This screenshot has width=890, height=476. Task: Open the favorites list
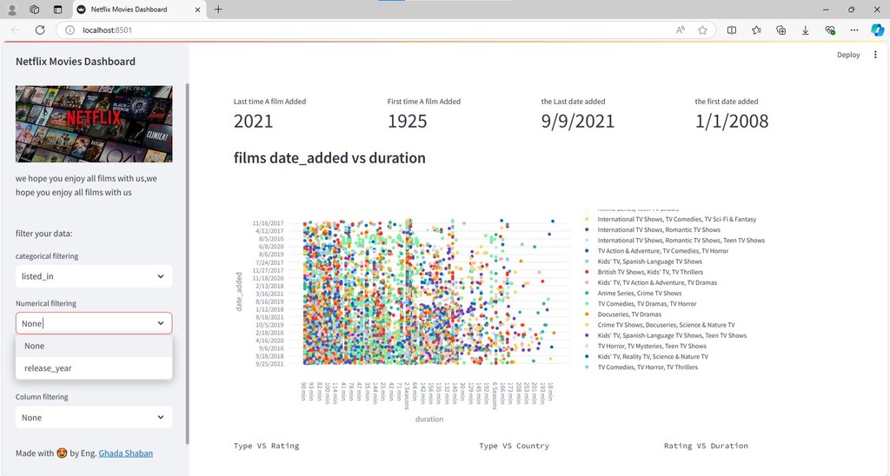coord(757,30)
